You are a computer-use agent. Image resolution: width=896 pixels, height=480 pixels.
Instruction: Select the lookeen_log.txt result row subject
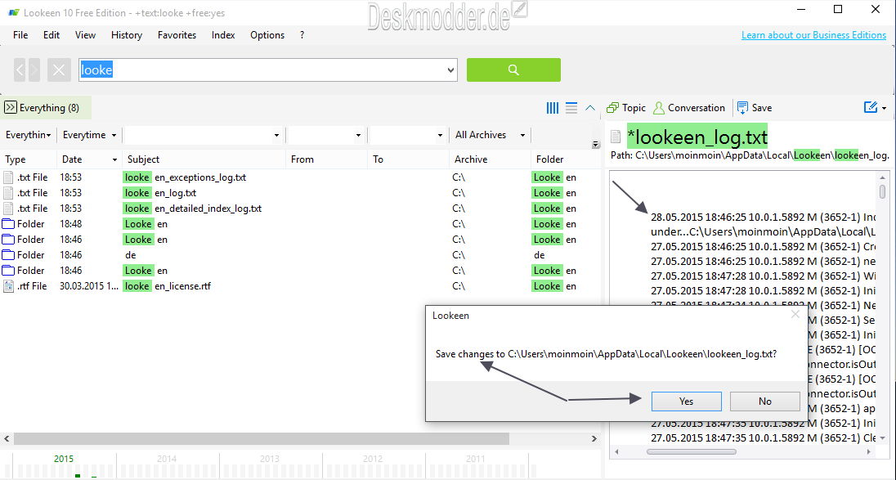(160, 193)
